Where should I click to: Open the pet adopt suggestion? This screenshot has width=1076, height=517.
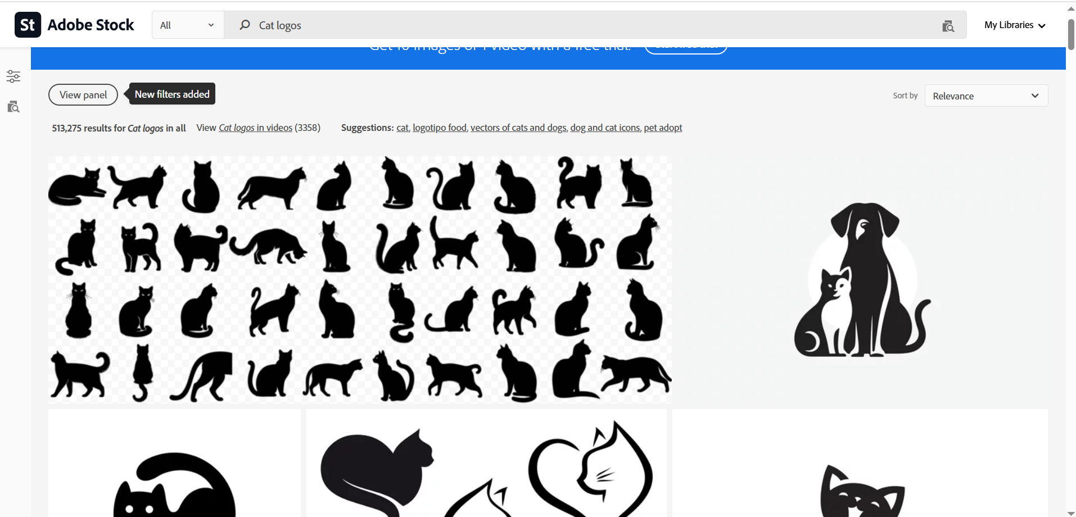point(663,128)
